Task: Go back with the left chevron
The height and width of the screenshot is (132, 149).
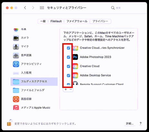Action: point(25,8)
